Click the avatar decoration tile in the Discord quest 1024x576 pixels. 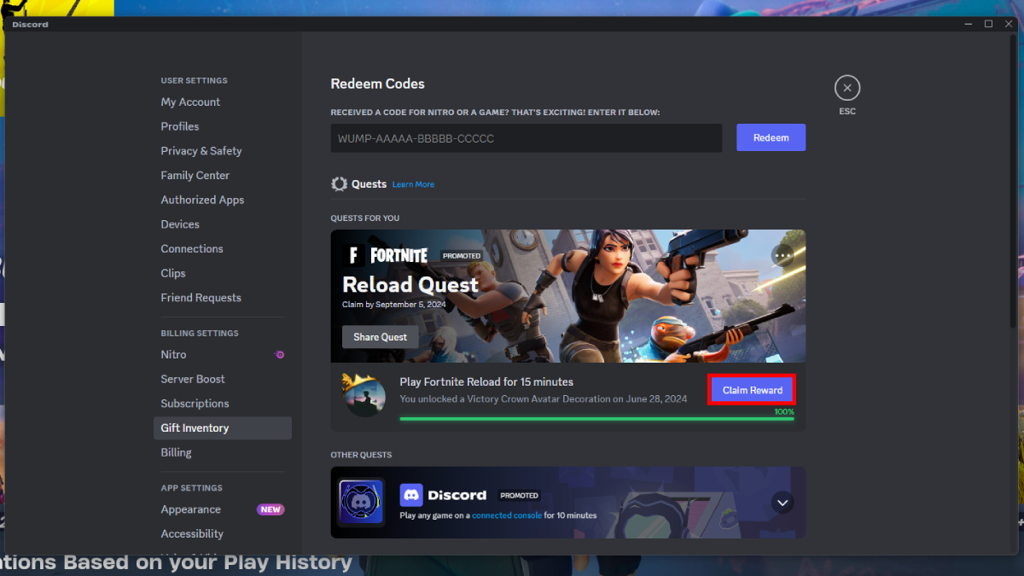point(360,503)
